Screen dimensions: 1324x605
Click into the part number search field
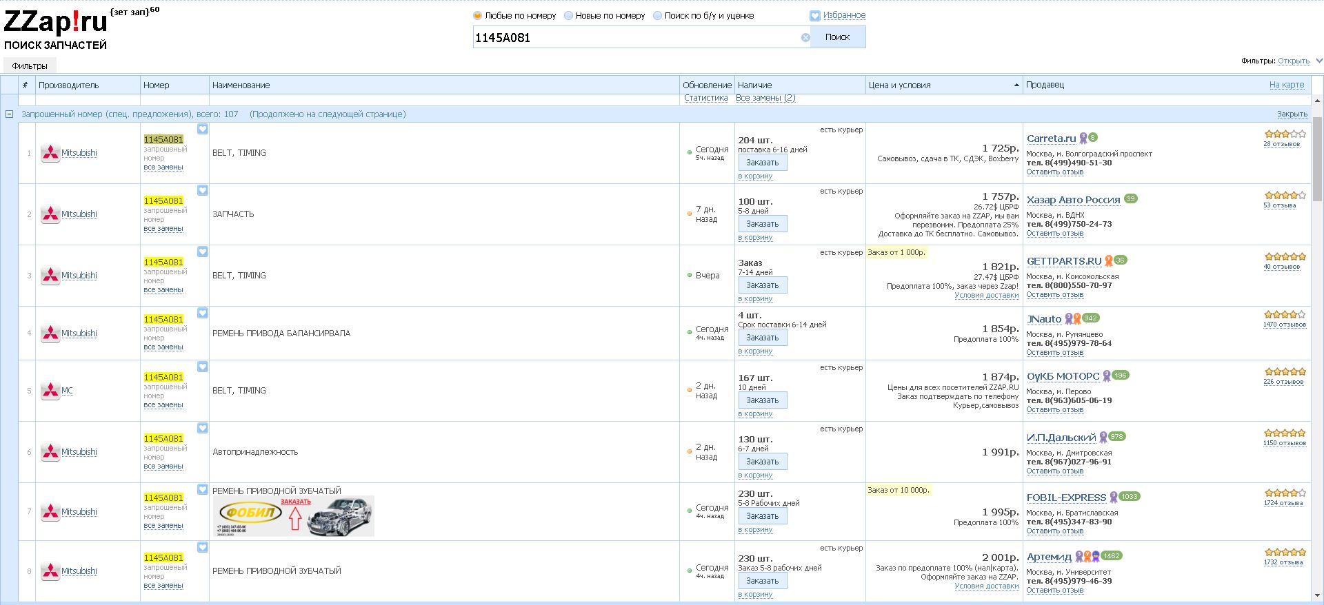click(x=634, y=38)
